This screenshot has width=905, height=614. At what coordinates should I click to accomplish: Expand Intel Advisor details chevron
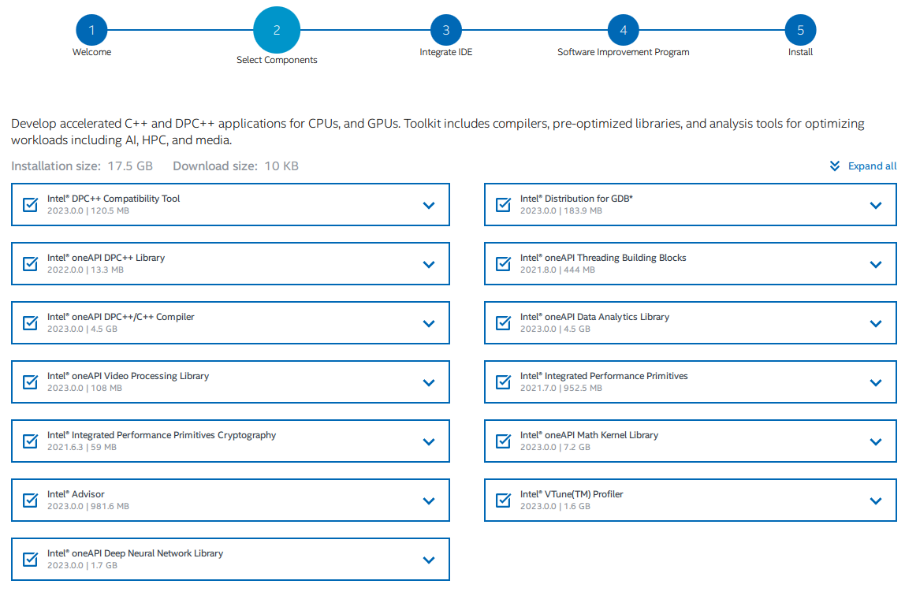429,501
